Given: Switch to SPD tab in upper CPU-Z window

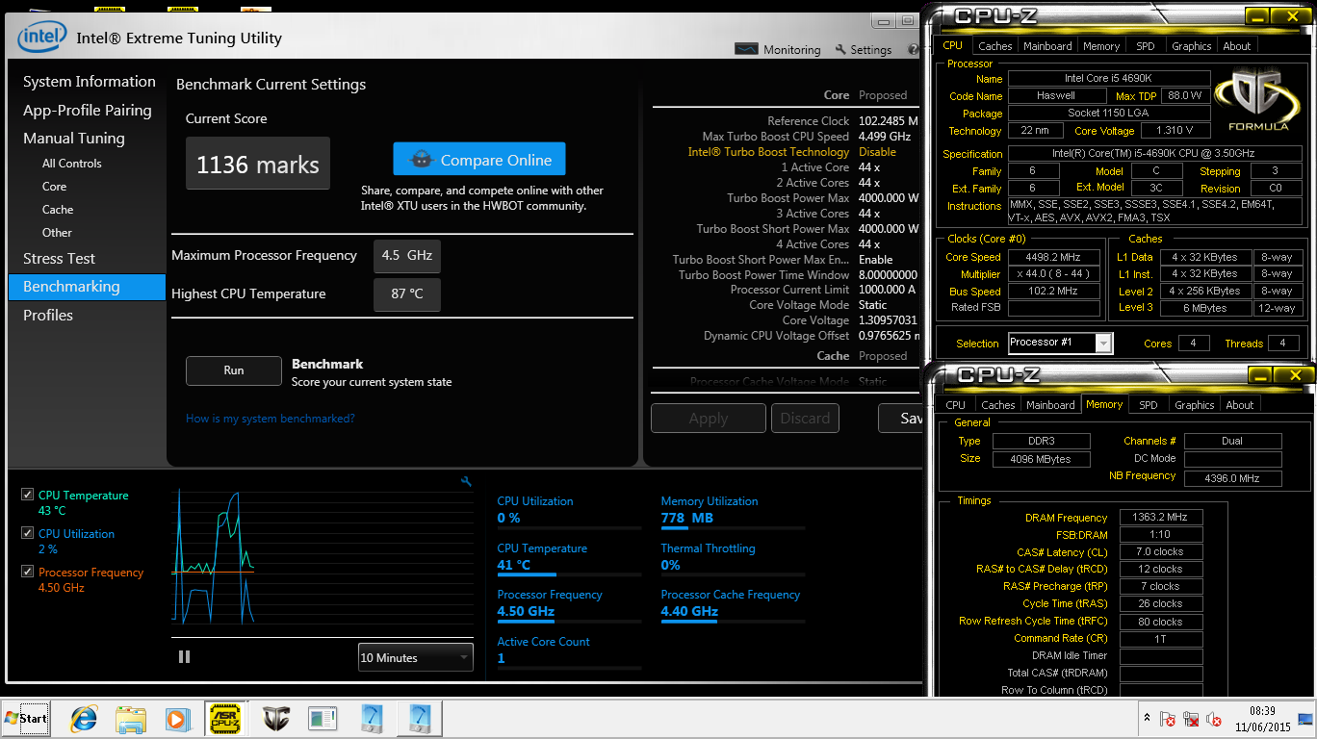Looking at the screenshot, I should pyautogui.click(x=1146, y=45).
